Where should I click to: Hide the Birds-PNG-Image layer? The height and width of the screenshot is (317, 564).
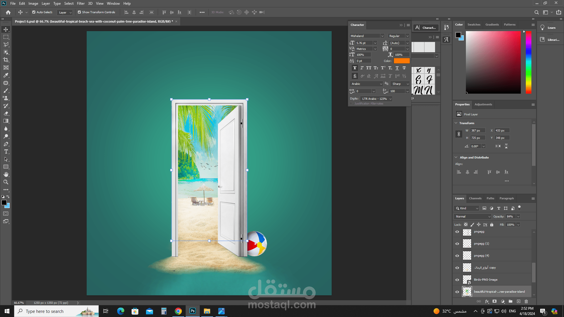coord(457,280)
